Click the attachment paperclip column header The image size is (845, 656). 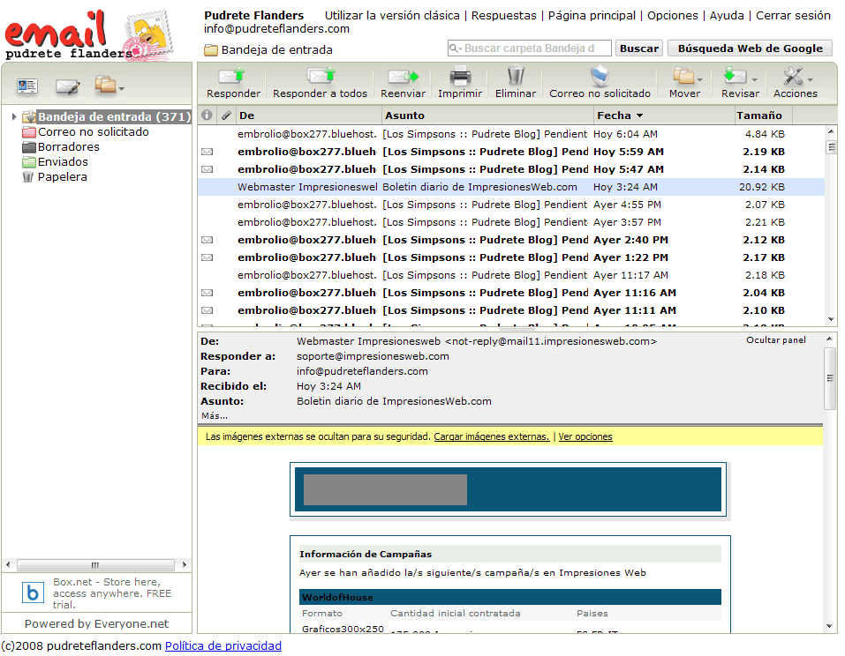click(226, 116)
